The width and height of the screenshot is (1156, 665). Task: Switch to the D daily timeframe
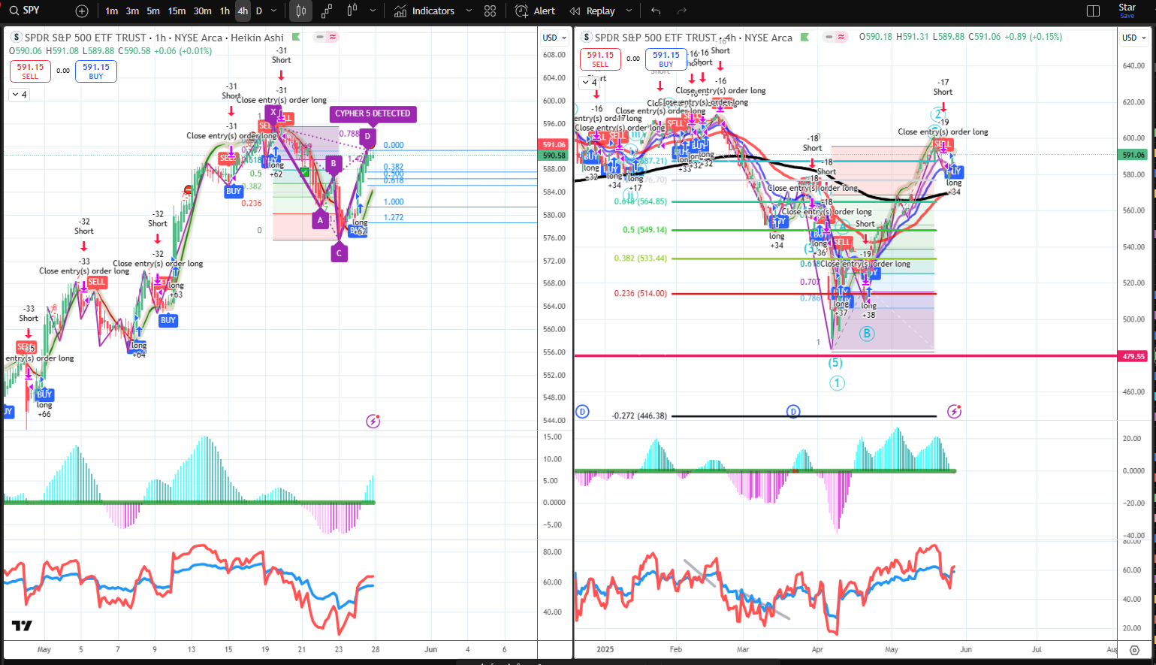pyautogui.click(x=259, y=11)
